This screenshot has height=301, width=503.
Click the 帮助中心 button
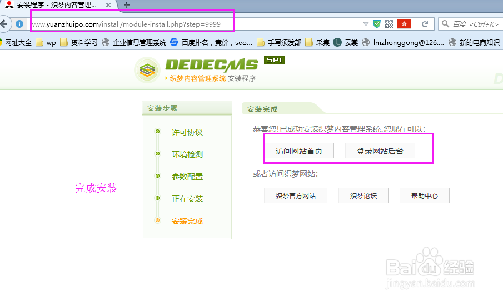click(x=425, y=195)
